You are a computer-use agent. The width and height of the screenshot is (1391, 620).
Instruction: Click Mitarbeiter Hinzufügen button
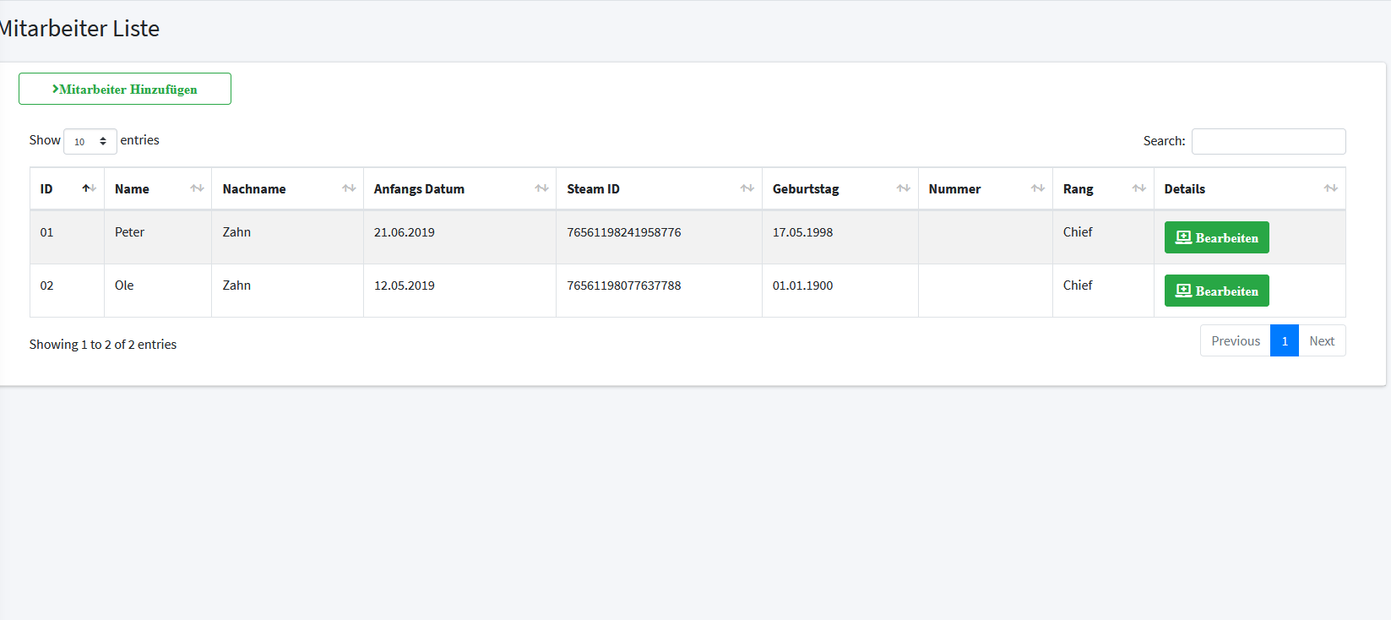pos(125,89)
